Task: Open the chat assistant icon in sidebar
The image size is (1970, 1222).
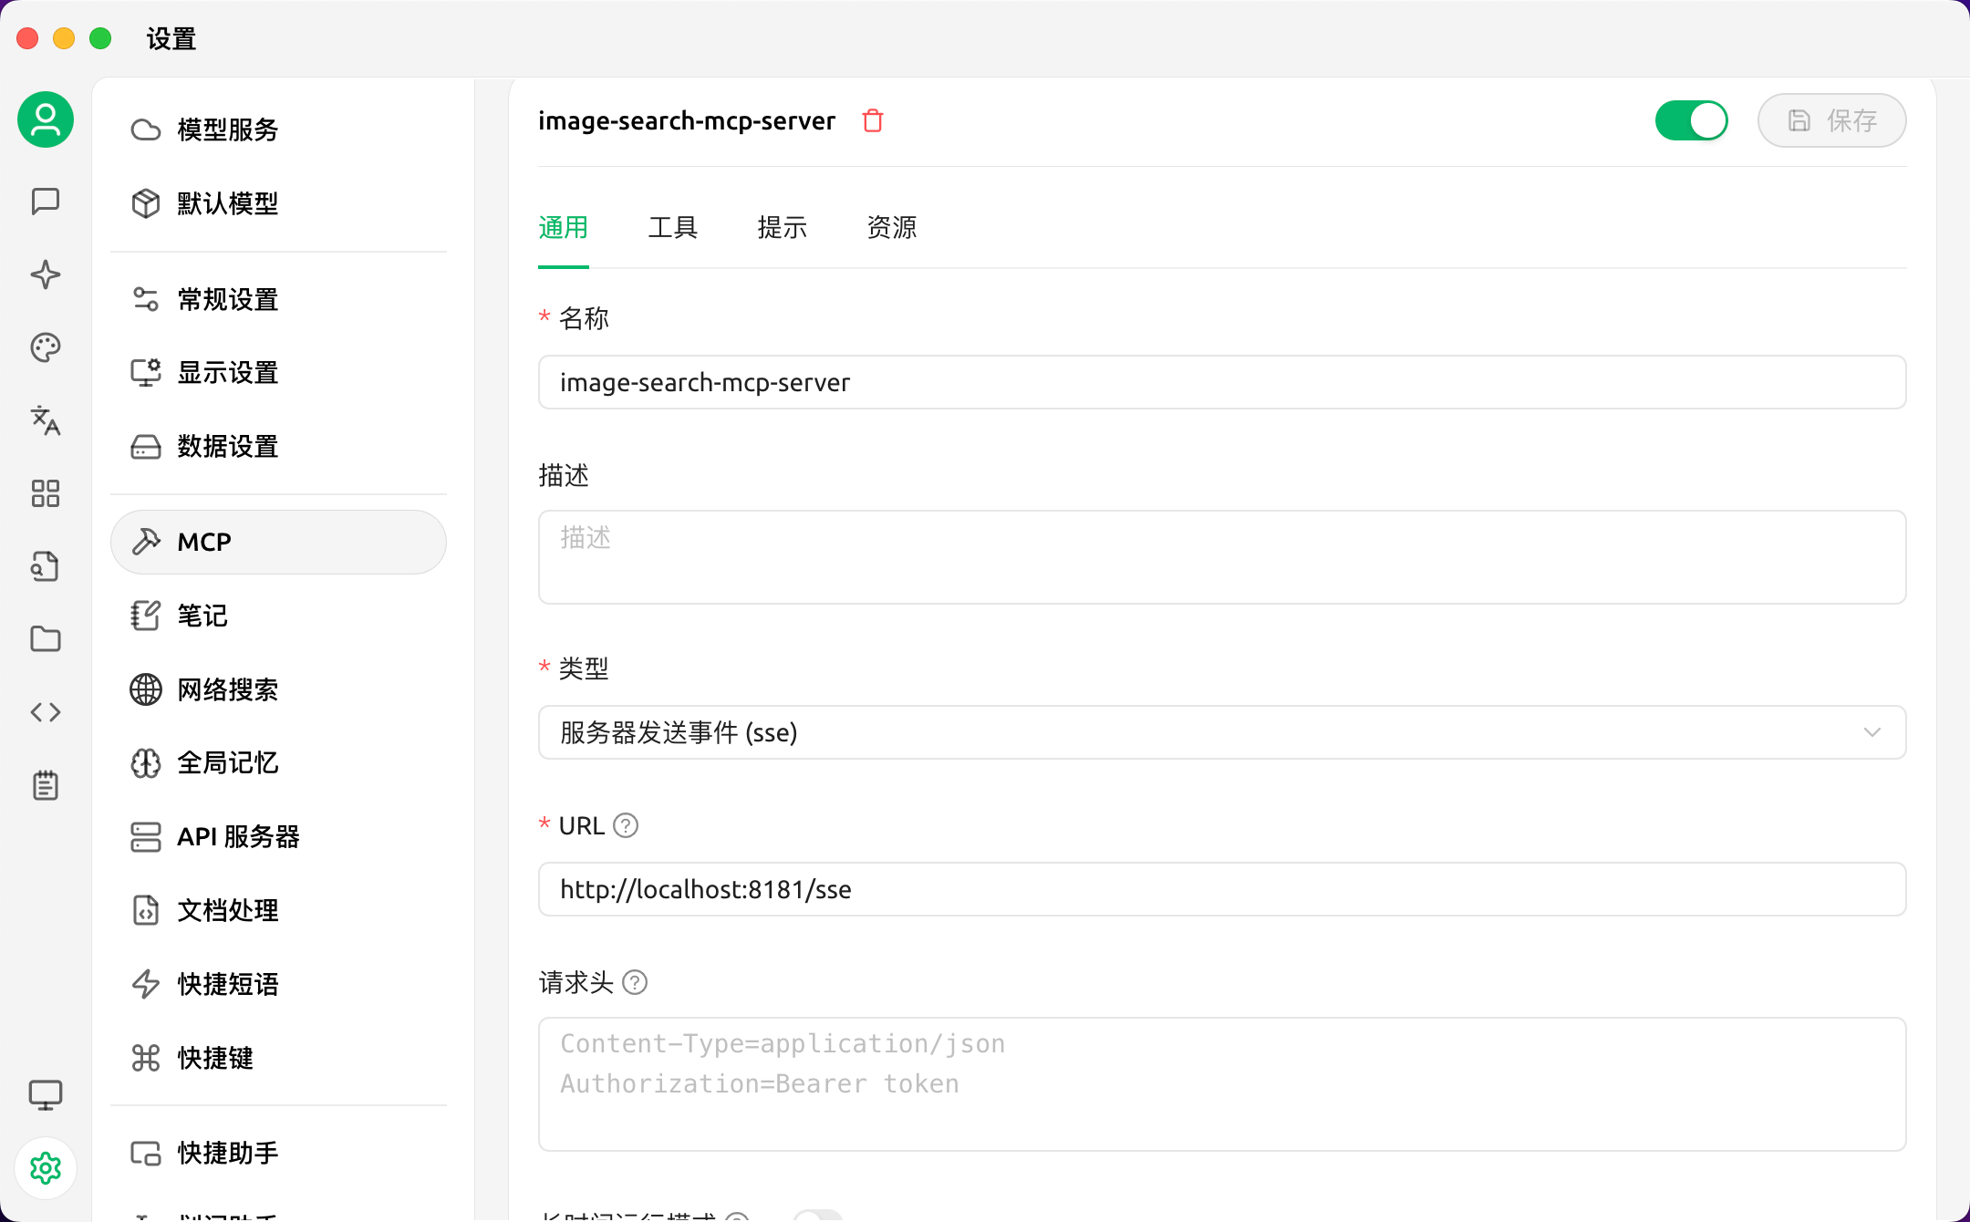Action: 46,201
